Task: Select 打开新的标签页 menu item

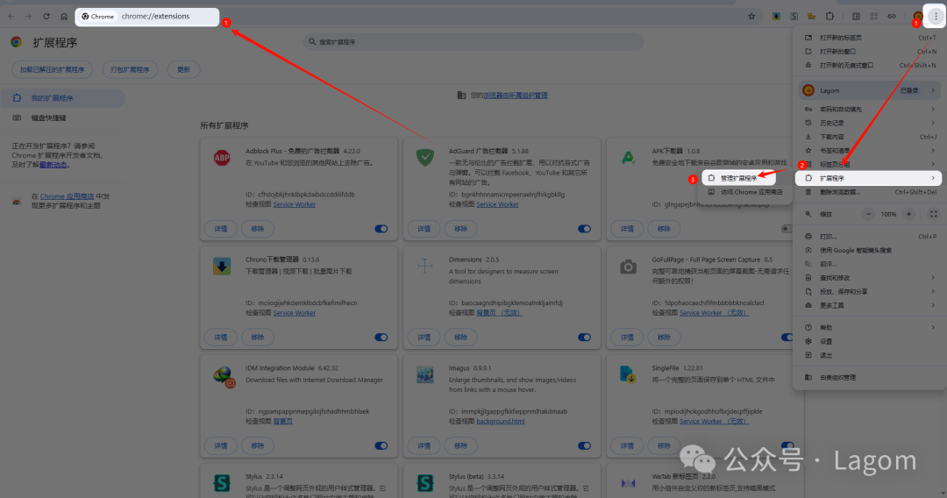Action: 870,38
